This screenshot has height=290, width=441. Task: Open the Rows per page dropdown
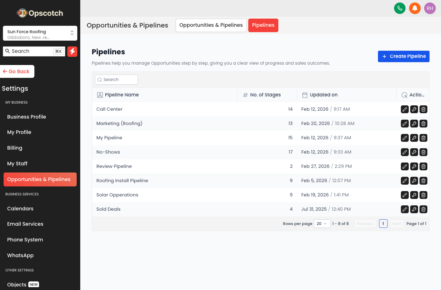coord(322,224)
